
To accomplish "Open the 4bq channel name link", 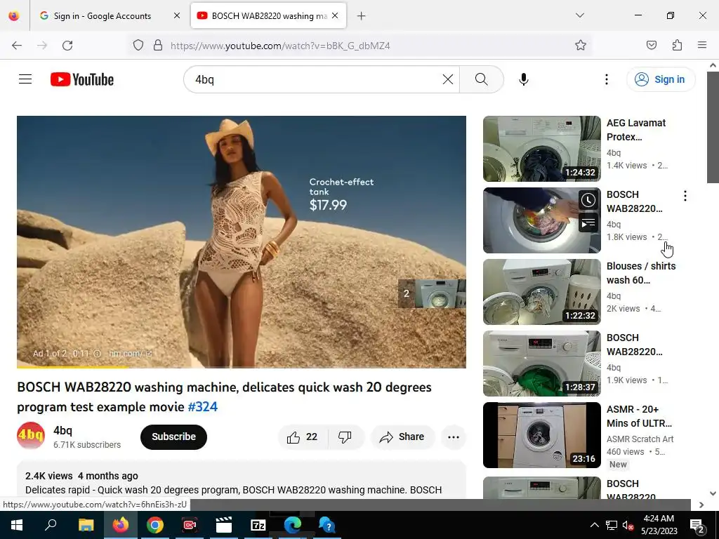I will coord(62,430).
